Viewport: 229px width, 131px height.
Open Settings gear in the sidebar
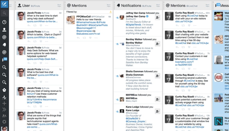(x=4, y=122)
